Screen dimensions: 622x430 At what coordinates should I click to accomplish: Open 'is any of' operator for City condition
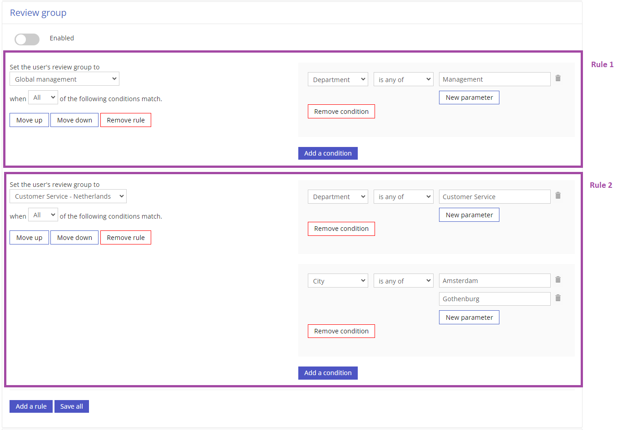(403, 281)
